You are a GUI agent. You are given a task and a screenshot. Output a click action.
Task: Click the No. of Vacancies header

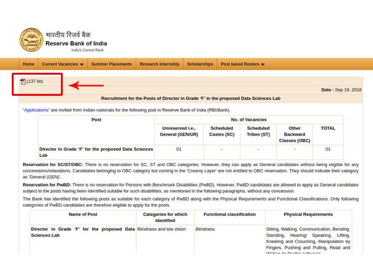point(249,119)
